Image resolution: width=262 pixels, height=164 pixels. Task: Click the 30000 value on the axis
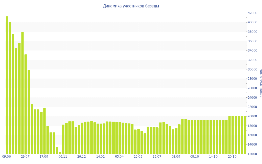253,69
